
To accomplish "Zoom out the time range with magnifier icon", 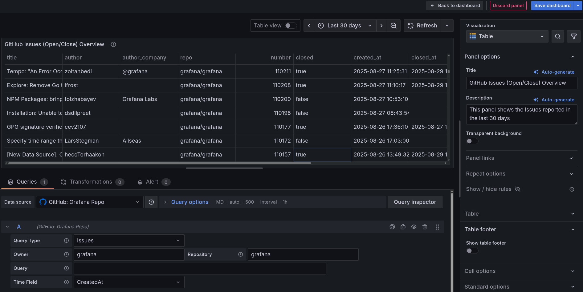I will [x=393, y=26].
